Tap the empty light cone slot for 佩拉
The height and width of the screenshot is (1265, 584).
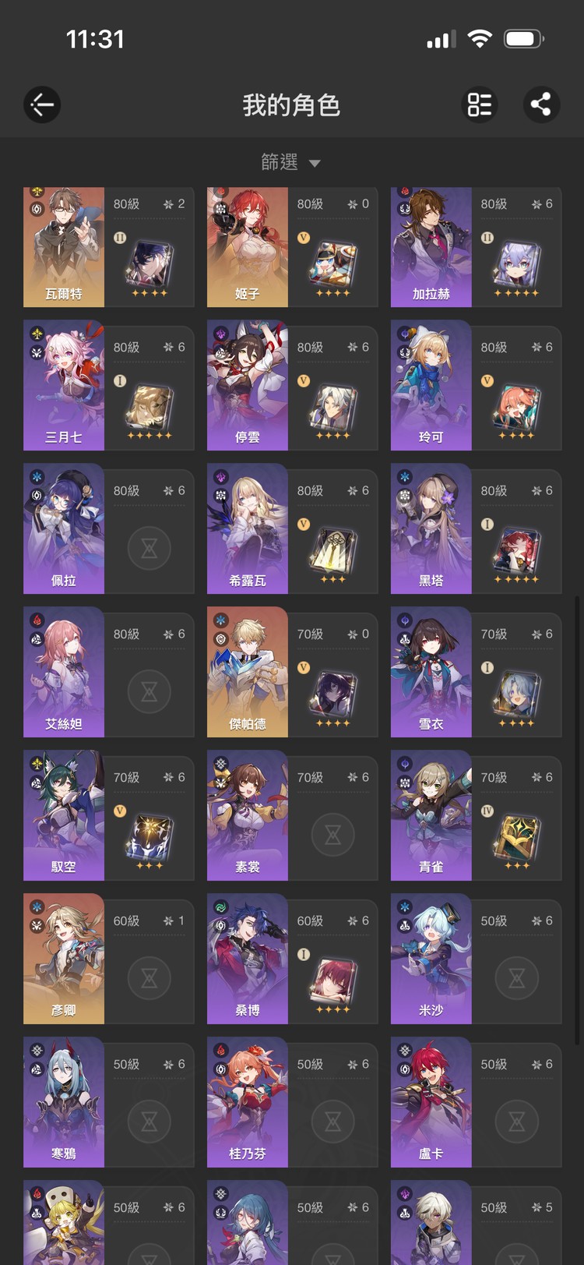tap(149, 548)
